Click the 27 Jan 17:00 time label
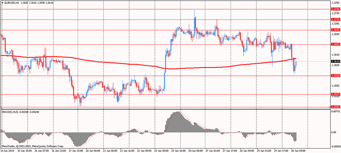Image resolution: width=341 pixels, height=153 pixels. click(229, 151)
